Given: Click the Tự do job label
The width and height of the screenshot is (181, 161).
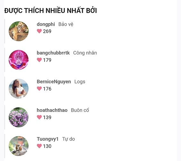Looking at the screenshot, I should (x=69, y=139).
